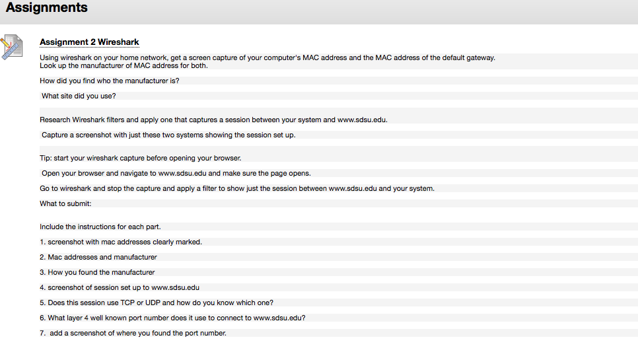Click the 'Research Wireshark filters' sentence
638x356 pixels.
pos(213,120)
